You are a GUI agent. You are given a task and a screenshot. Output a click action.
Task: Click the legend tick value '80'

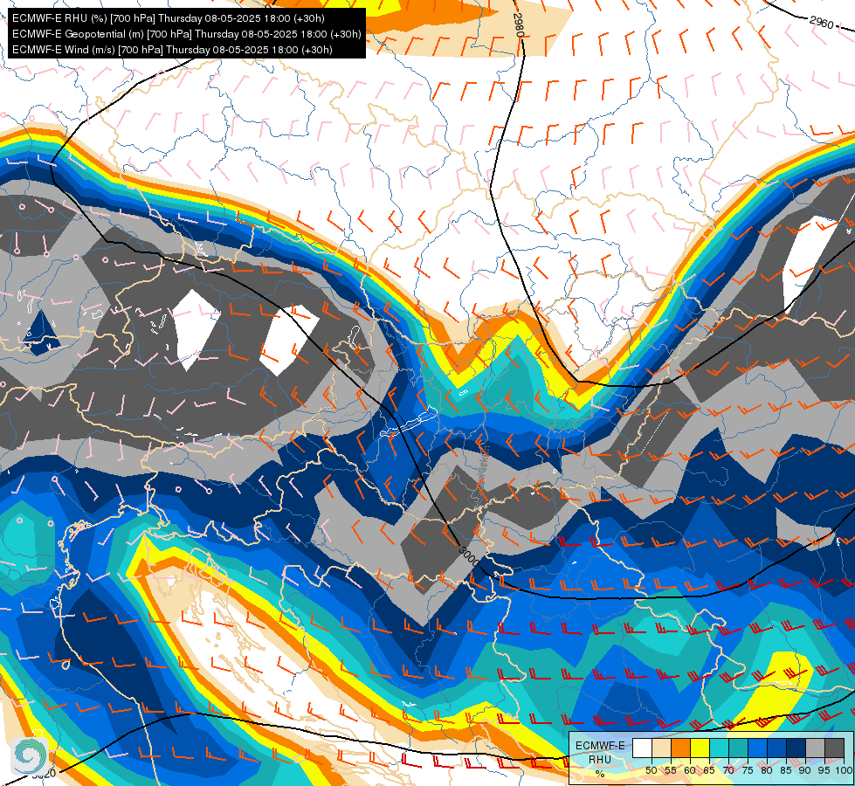coord(767,771)
